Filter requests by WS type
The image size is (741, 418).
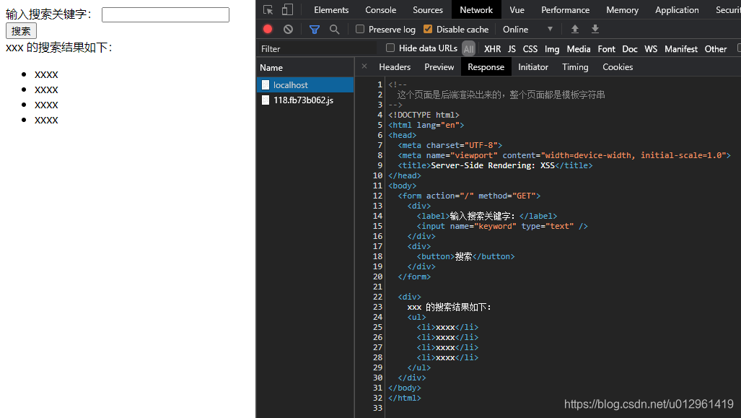(x=651, y=48)
